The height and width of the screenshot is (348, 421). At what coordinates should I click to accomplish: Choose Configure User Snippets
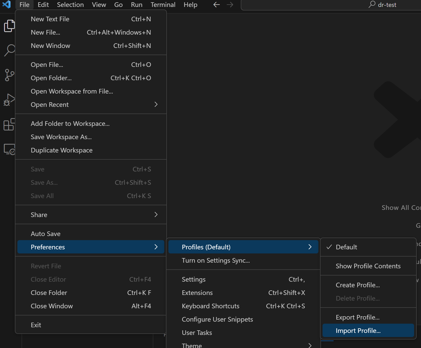[x=217, y=319]
